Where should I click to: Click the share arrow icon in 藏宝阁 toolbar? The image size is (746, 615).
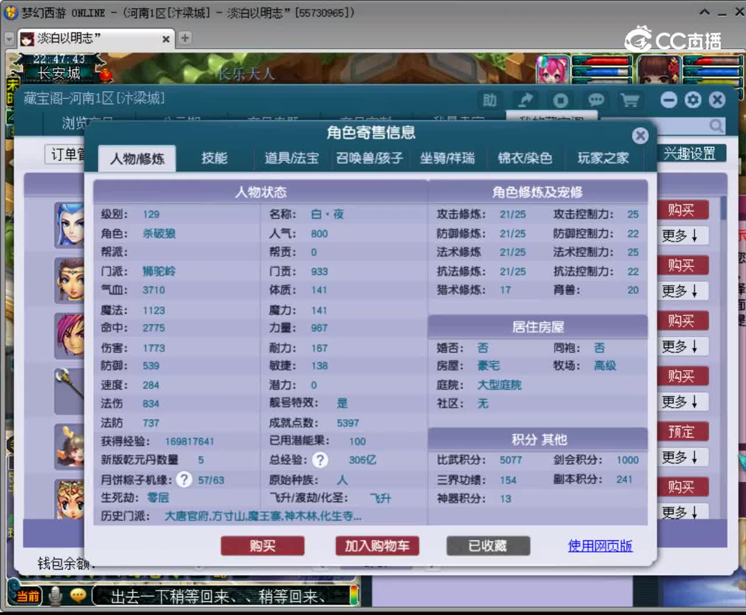point(525,100)
